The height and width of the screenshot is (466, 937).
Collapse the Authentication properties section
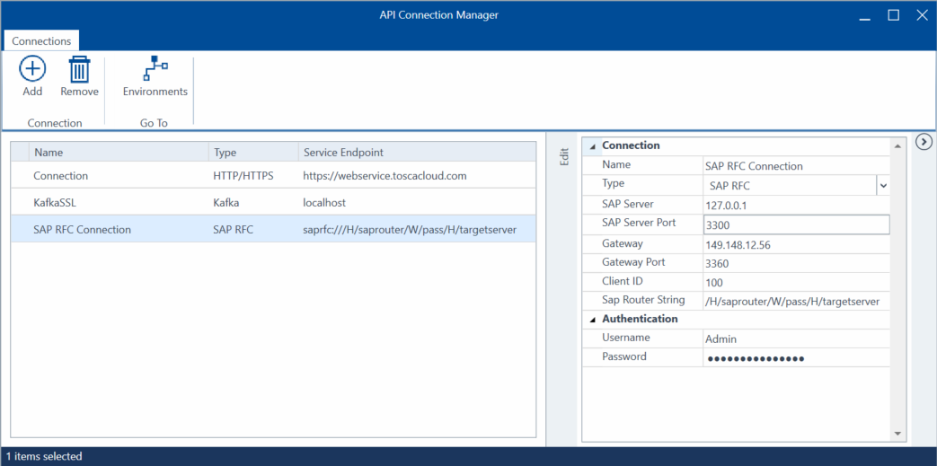point(592,320)
